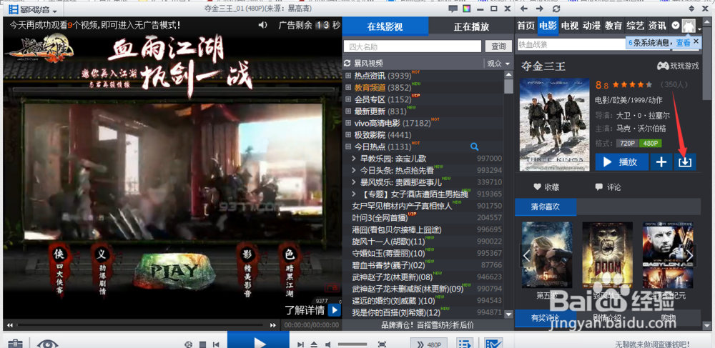This screenshot has height=348, width=715.
Task: Click the gamepad 玩玩游戏 icon
Action: point(663,66)
